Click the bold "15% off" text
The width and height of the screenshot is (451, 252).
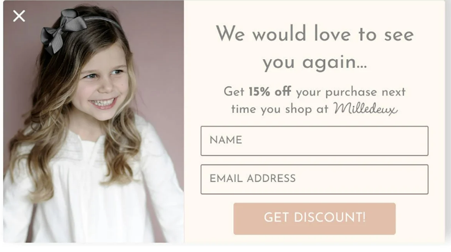(x=270, y=92)
